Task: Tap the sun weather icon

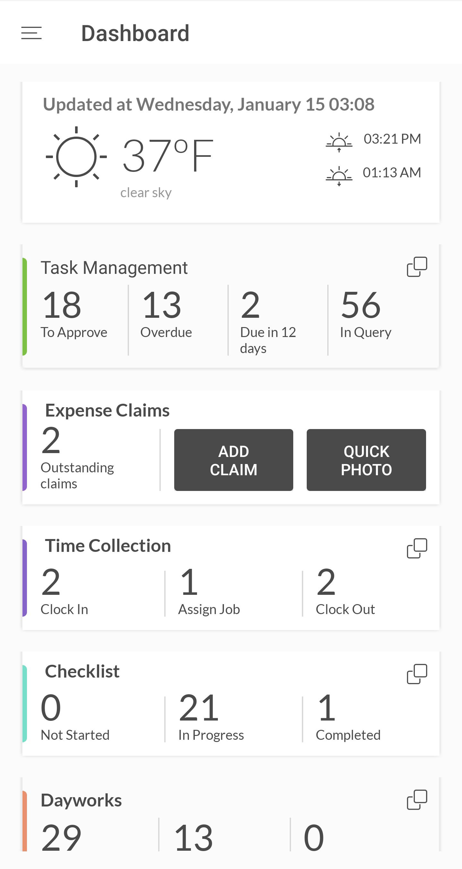Action: pyautogui.click(x=76, y=157)
